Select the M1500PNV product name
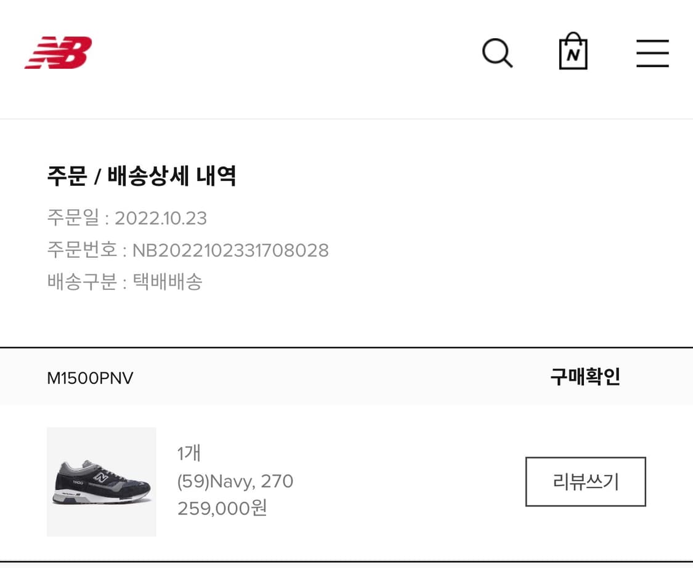Image resolution: width=693 pixels, height=568 pixels. (x=90, y=378)
